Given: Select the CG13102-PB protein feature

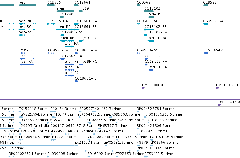Looking at the screenshot, I should pos(156,56).
